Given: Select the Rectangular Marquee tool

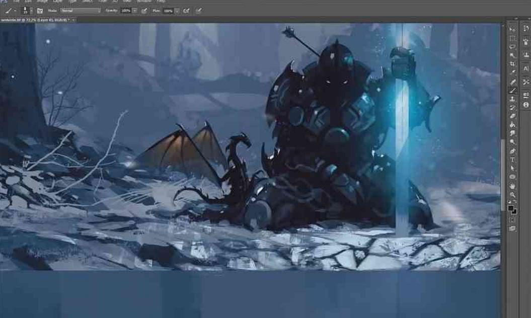Looking at the screenshot, I should pos(513,38).
